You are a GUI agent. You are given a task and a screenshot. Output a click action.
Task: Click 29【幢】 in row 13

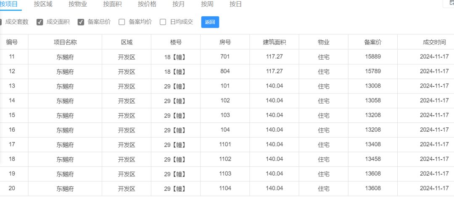[x=175, y=86]
